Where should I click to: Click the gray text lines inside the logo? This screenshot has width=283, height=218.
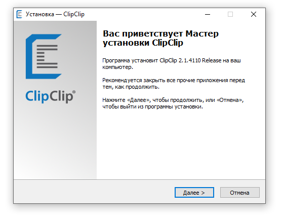tap(47, 56)
